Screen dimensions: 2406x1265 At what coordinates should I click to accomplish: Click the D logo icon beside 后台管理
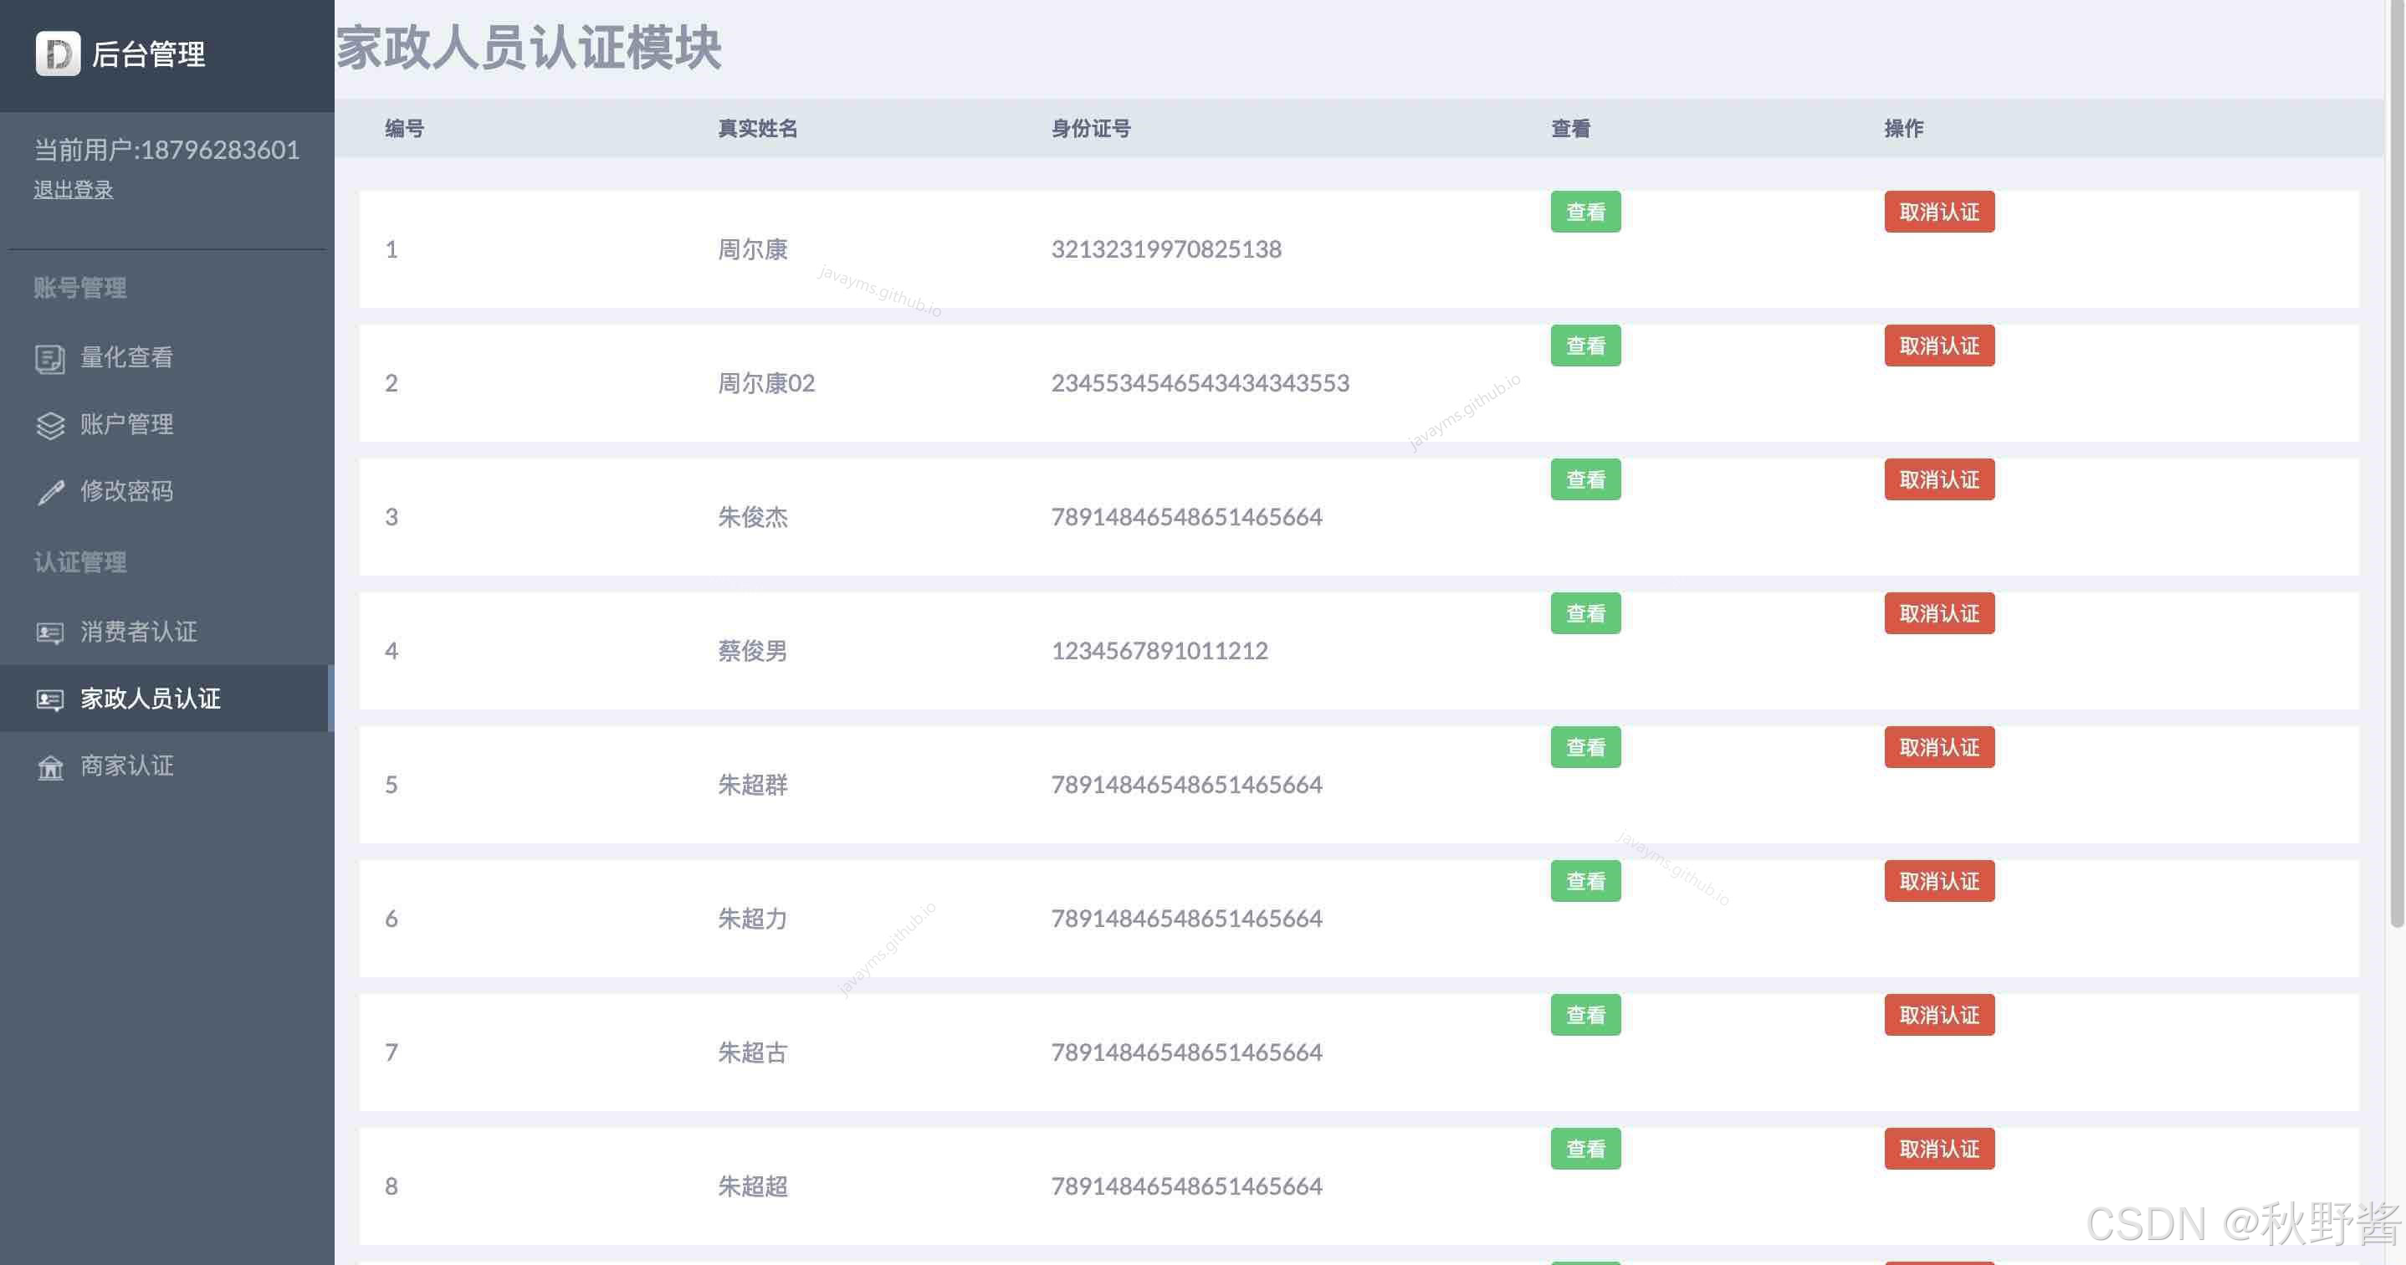pos(58,54)
